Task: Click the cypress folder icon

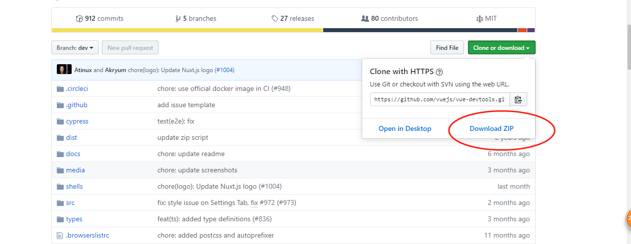Action: (x=60, y=122)
